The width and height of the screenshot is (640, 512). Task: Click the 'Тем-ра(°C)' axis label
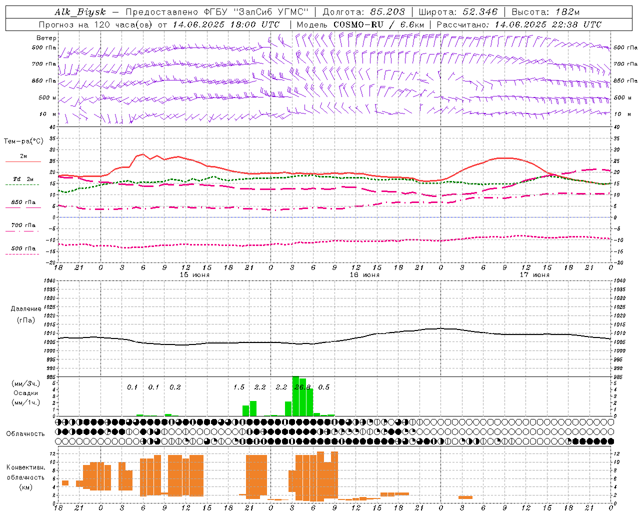23,141
